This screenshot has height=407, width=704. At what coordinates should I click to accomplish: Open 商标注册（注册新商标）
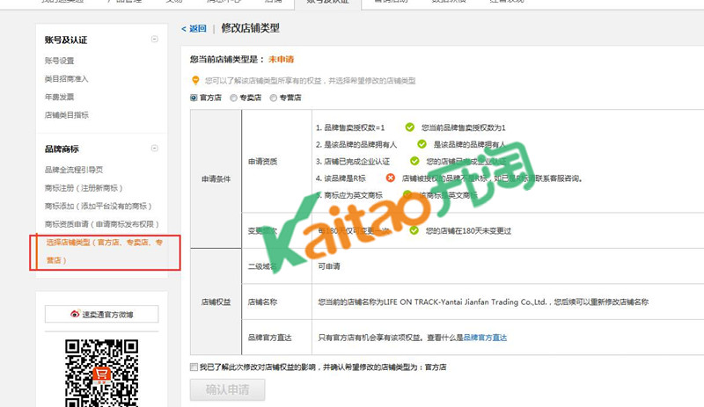[84, 188]
